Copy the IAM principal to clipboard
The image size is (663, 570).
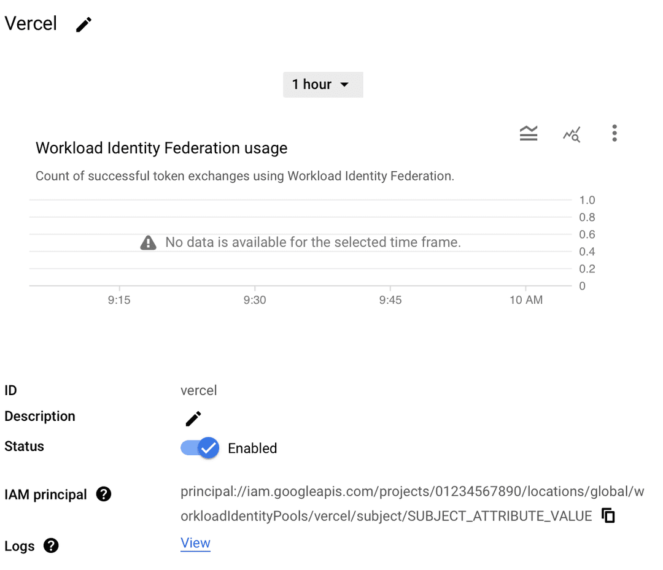click(x=608, y=515)
